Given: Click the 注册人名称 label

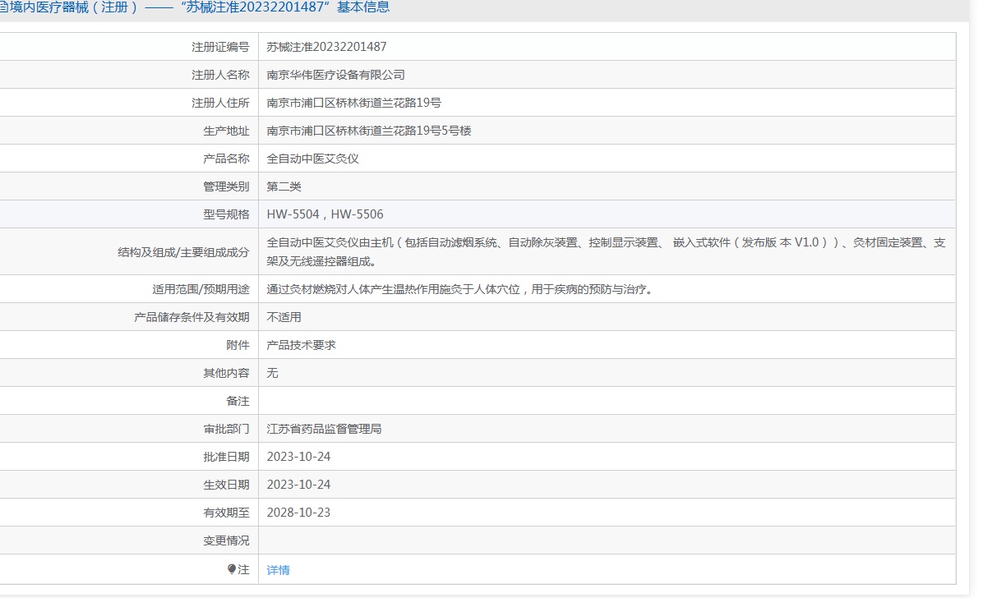Looking at the screenshot, I should coord(220,76).
